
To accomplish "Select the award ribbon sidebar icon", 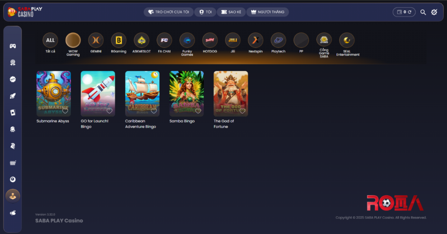I will 13,63.
